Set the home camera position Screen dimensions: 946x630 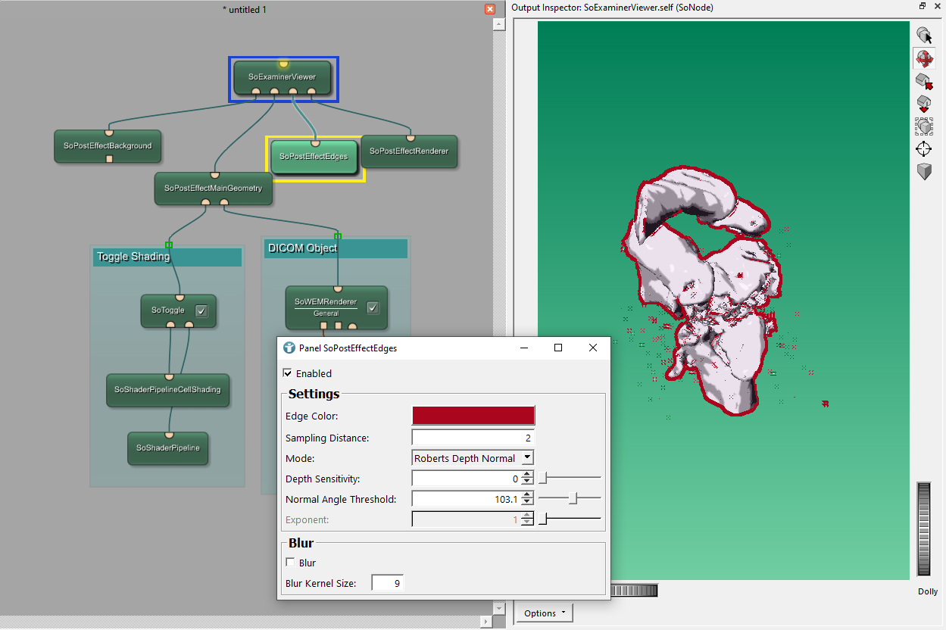tap(924, 104)
